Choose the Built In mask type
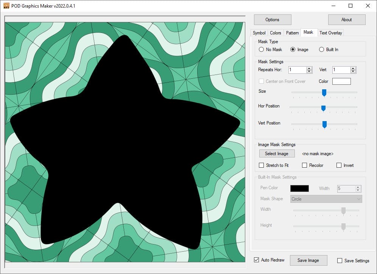Image resolution: width=377 pixels, height=274 pixels. [322, 50]
